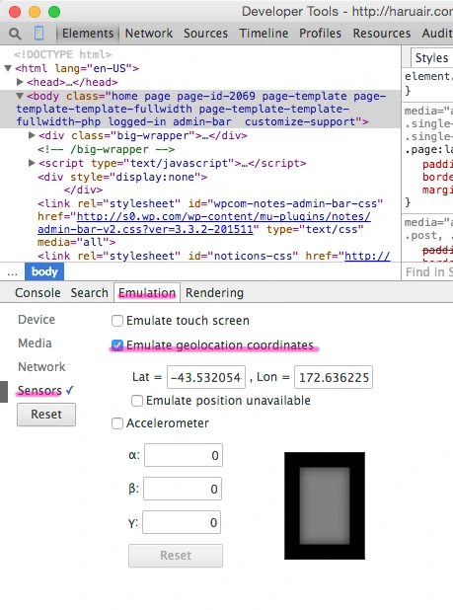The height and width of the screenshot is (610, 453).
Task: Open the Elements panel tab
Action: pyautogui.click(x=88, y=34)
